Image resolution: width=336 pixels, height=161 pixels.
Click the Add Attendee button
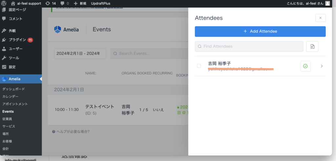coord(260,31)
